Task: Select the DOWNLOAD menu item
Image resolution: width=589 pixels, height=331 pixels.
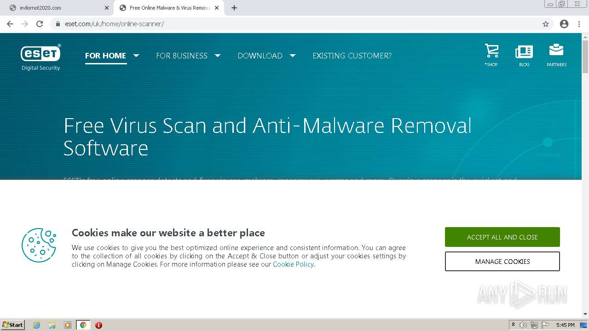Action: tap(260, 56)
